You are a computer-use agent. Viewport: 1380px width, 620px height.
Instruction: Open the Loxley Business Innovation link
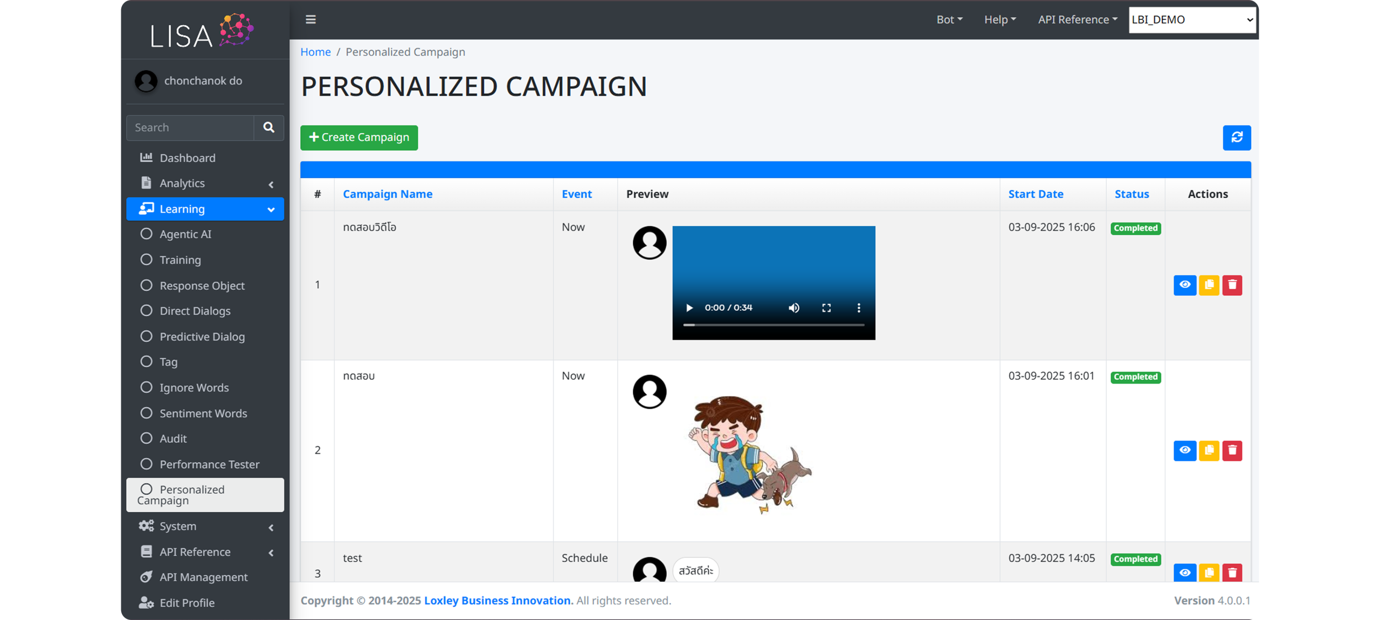[x=497, y=601]
